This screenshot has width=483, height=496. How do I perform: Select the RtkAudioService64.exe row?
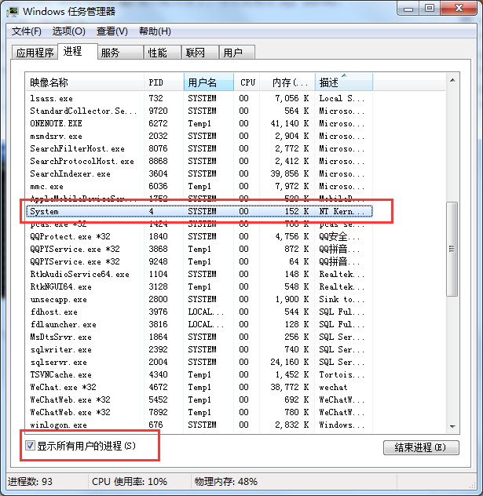click(x=199, y=274)
